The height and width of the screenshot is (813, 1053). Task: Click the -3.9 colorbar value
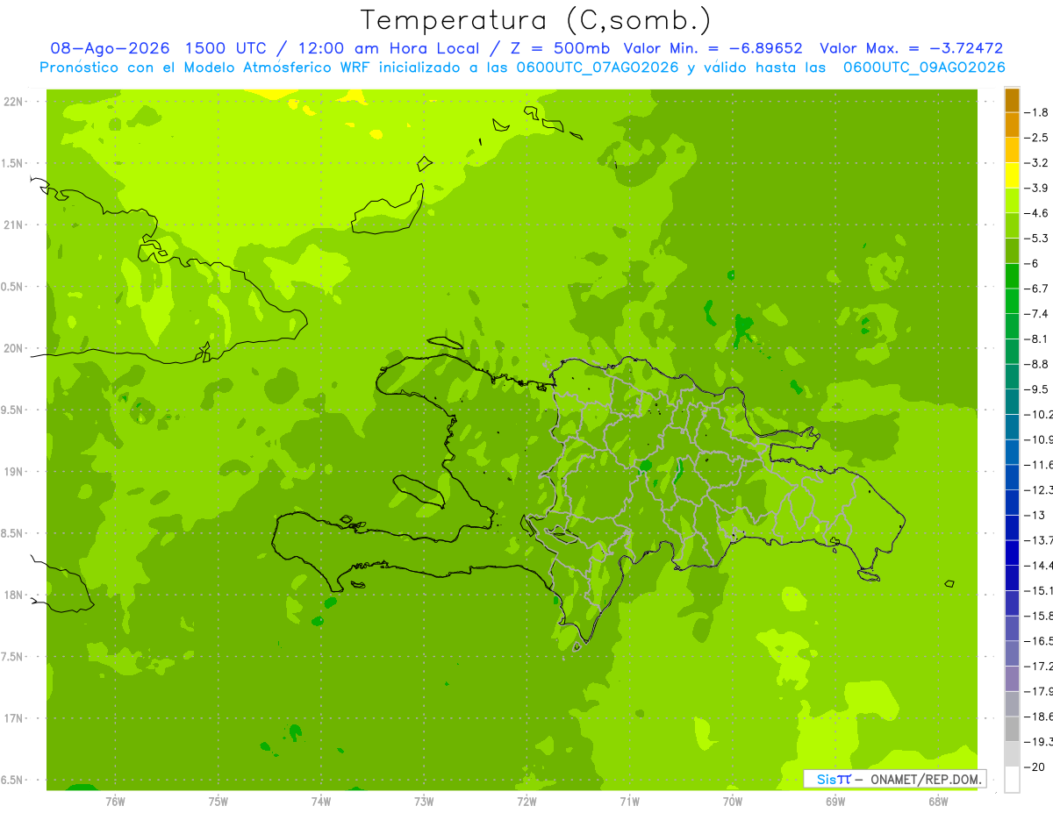point(1037,188)
